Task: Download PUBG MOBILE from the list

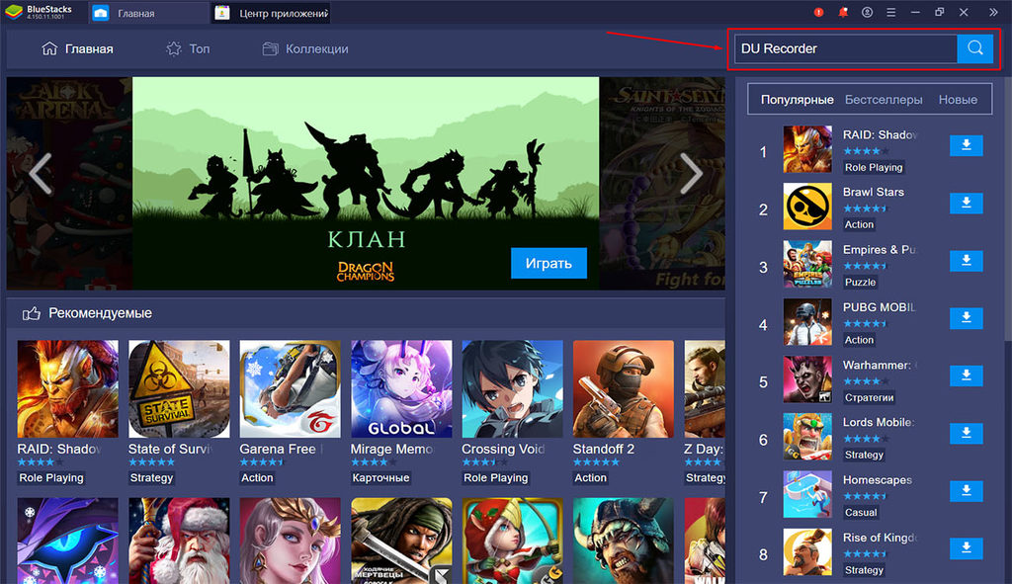Action: point(967,317)
